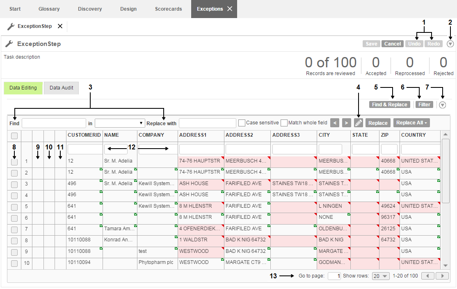Click the Find & Replace button

pyautogui.click(x=389, y=105)
